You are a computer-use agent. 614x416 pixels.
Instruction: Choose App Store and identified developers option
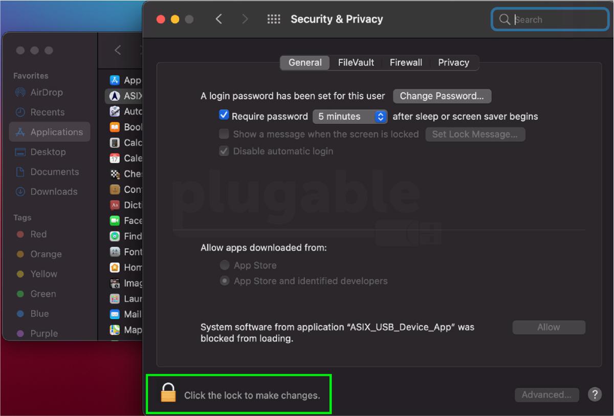coord(225,281)
